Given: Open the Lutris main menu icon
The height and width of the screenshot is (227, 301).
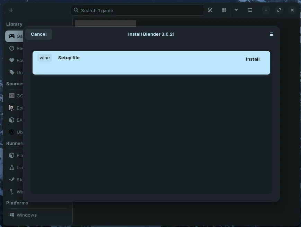Looking at the screenshot, I should point(250,10).
